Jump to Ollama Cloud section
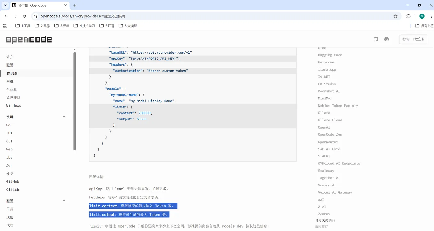Screen dimensions: 434x231 [330, 120]
